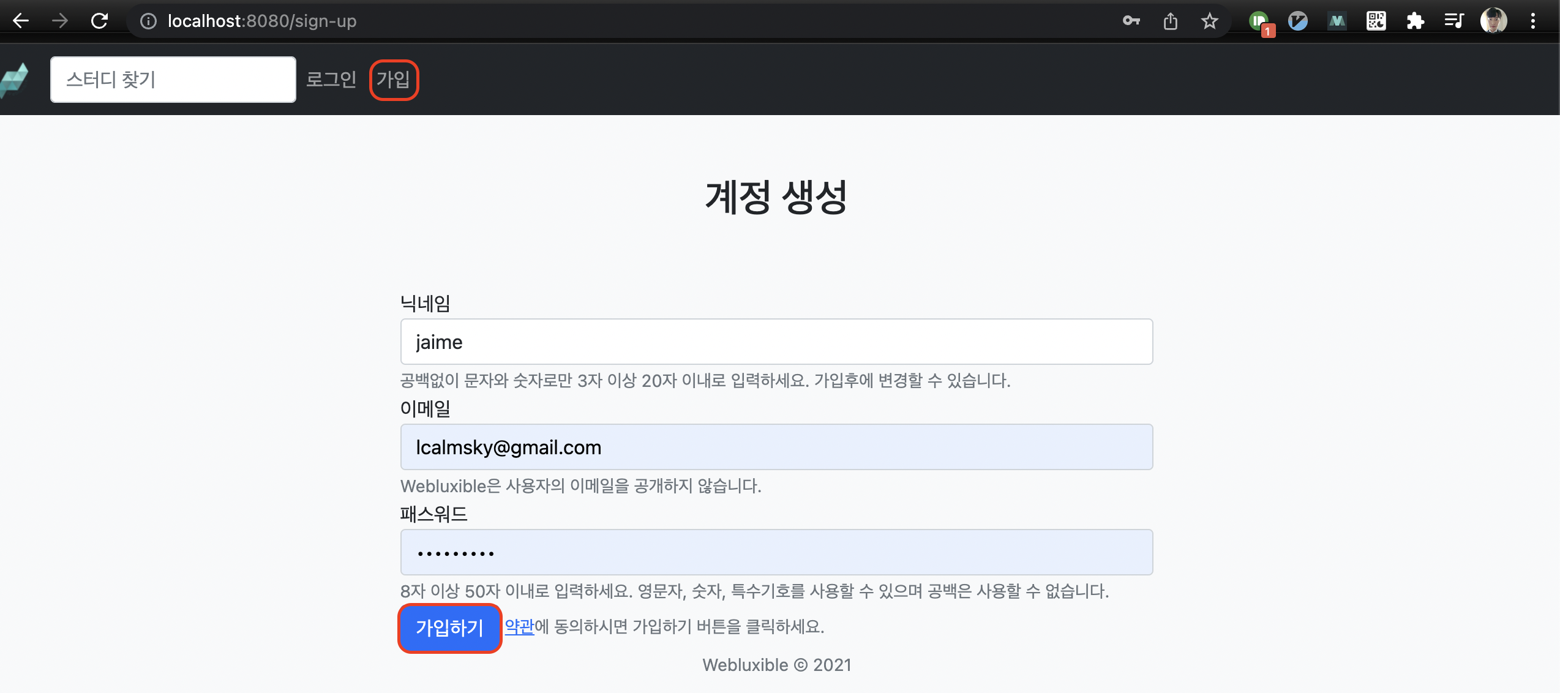
Task: Open the 약관 terms link
Action: (x=519, y=626)
